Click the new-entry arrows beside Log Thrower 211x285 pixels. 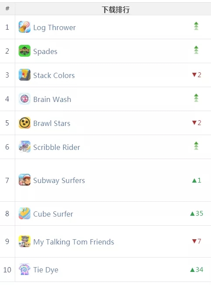pos(196,26)
